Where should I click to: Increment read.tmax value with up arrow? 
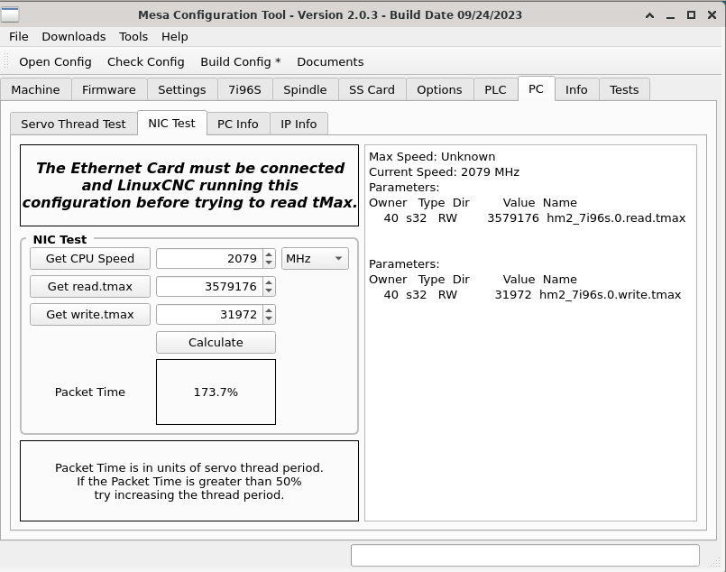(x=269, y=281)
